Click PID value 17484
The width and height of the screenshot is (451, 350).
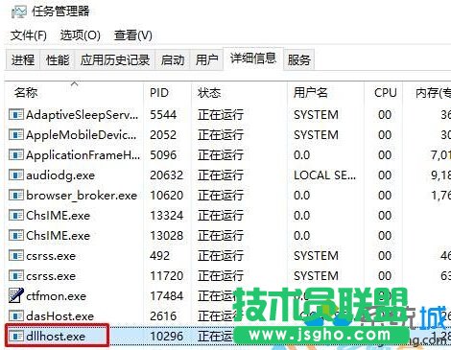point(167,296)
